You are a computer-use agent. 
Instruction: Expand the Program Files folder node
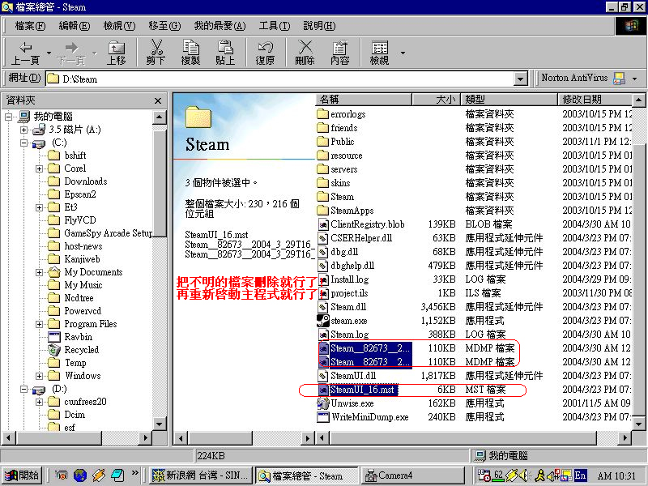pos(39,325)
